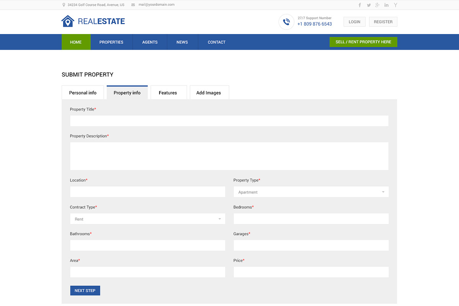This screenshot has width=459, height=306.
Task: Open the Properties menu item
Action: (x=111, y=42)
